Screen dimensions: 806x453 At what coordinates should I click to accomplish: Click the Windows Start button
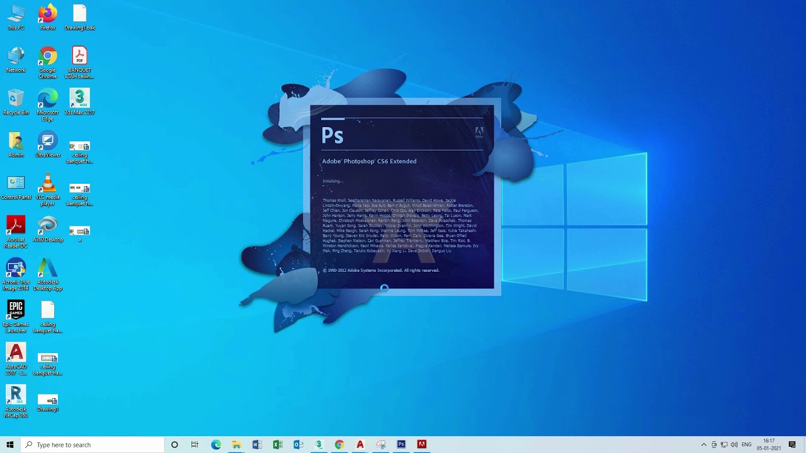(x=10, y=445)
